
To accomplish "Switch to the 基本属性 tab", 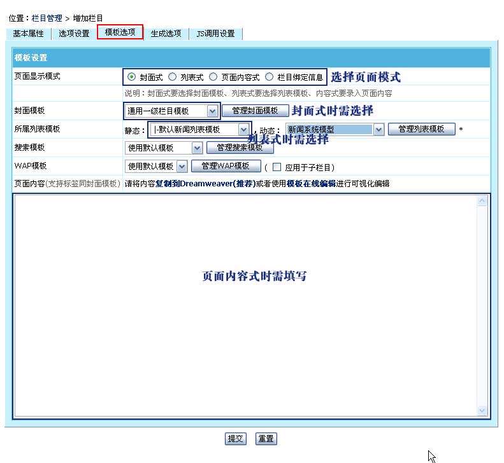I will coord(28,34).
